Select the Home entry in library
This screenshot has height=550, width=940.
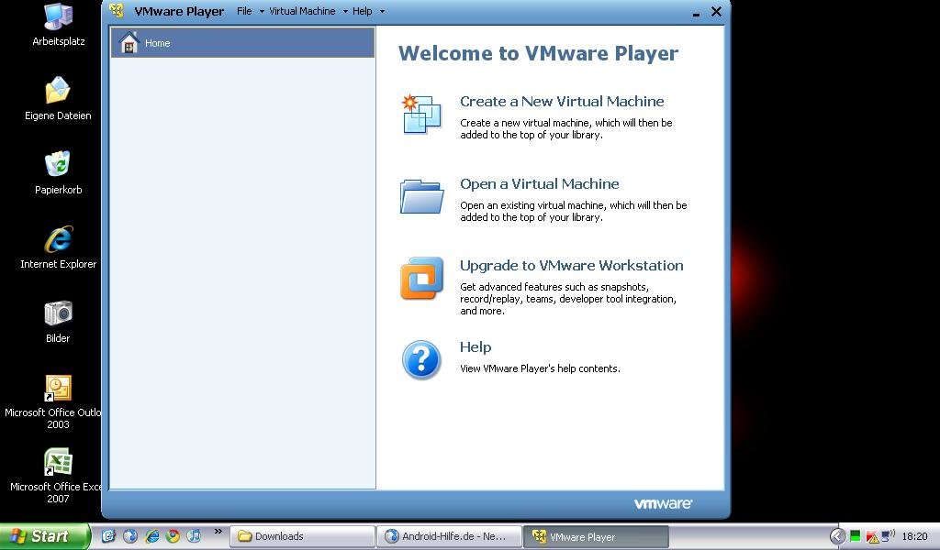pyautogui.click(x=242, y=43)
